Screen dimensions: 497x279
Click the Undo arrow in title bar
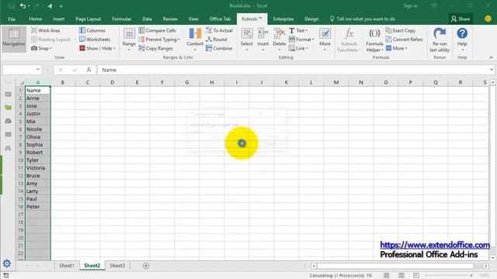[23, 5]
